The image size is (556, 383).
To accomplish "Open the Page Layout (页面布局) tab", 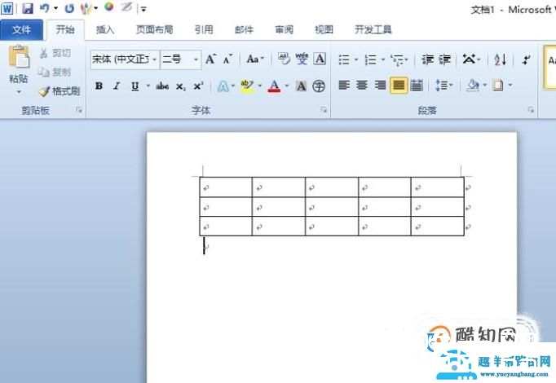I will point(154,30).
